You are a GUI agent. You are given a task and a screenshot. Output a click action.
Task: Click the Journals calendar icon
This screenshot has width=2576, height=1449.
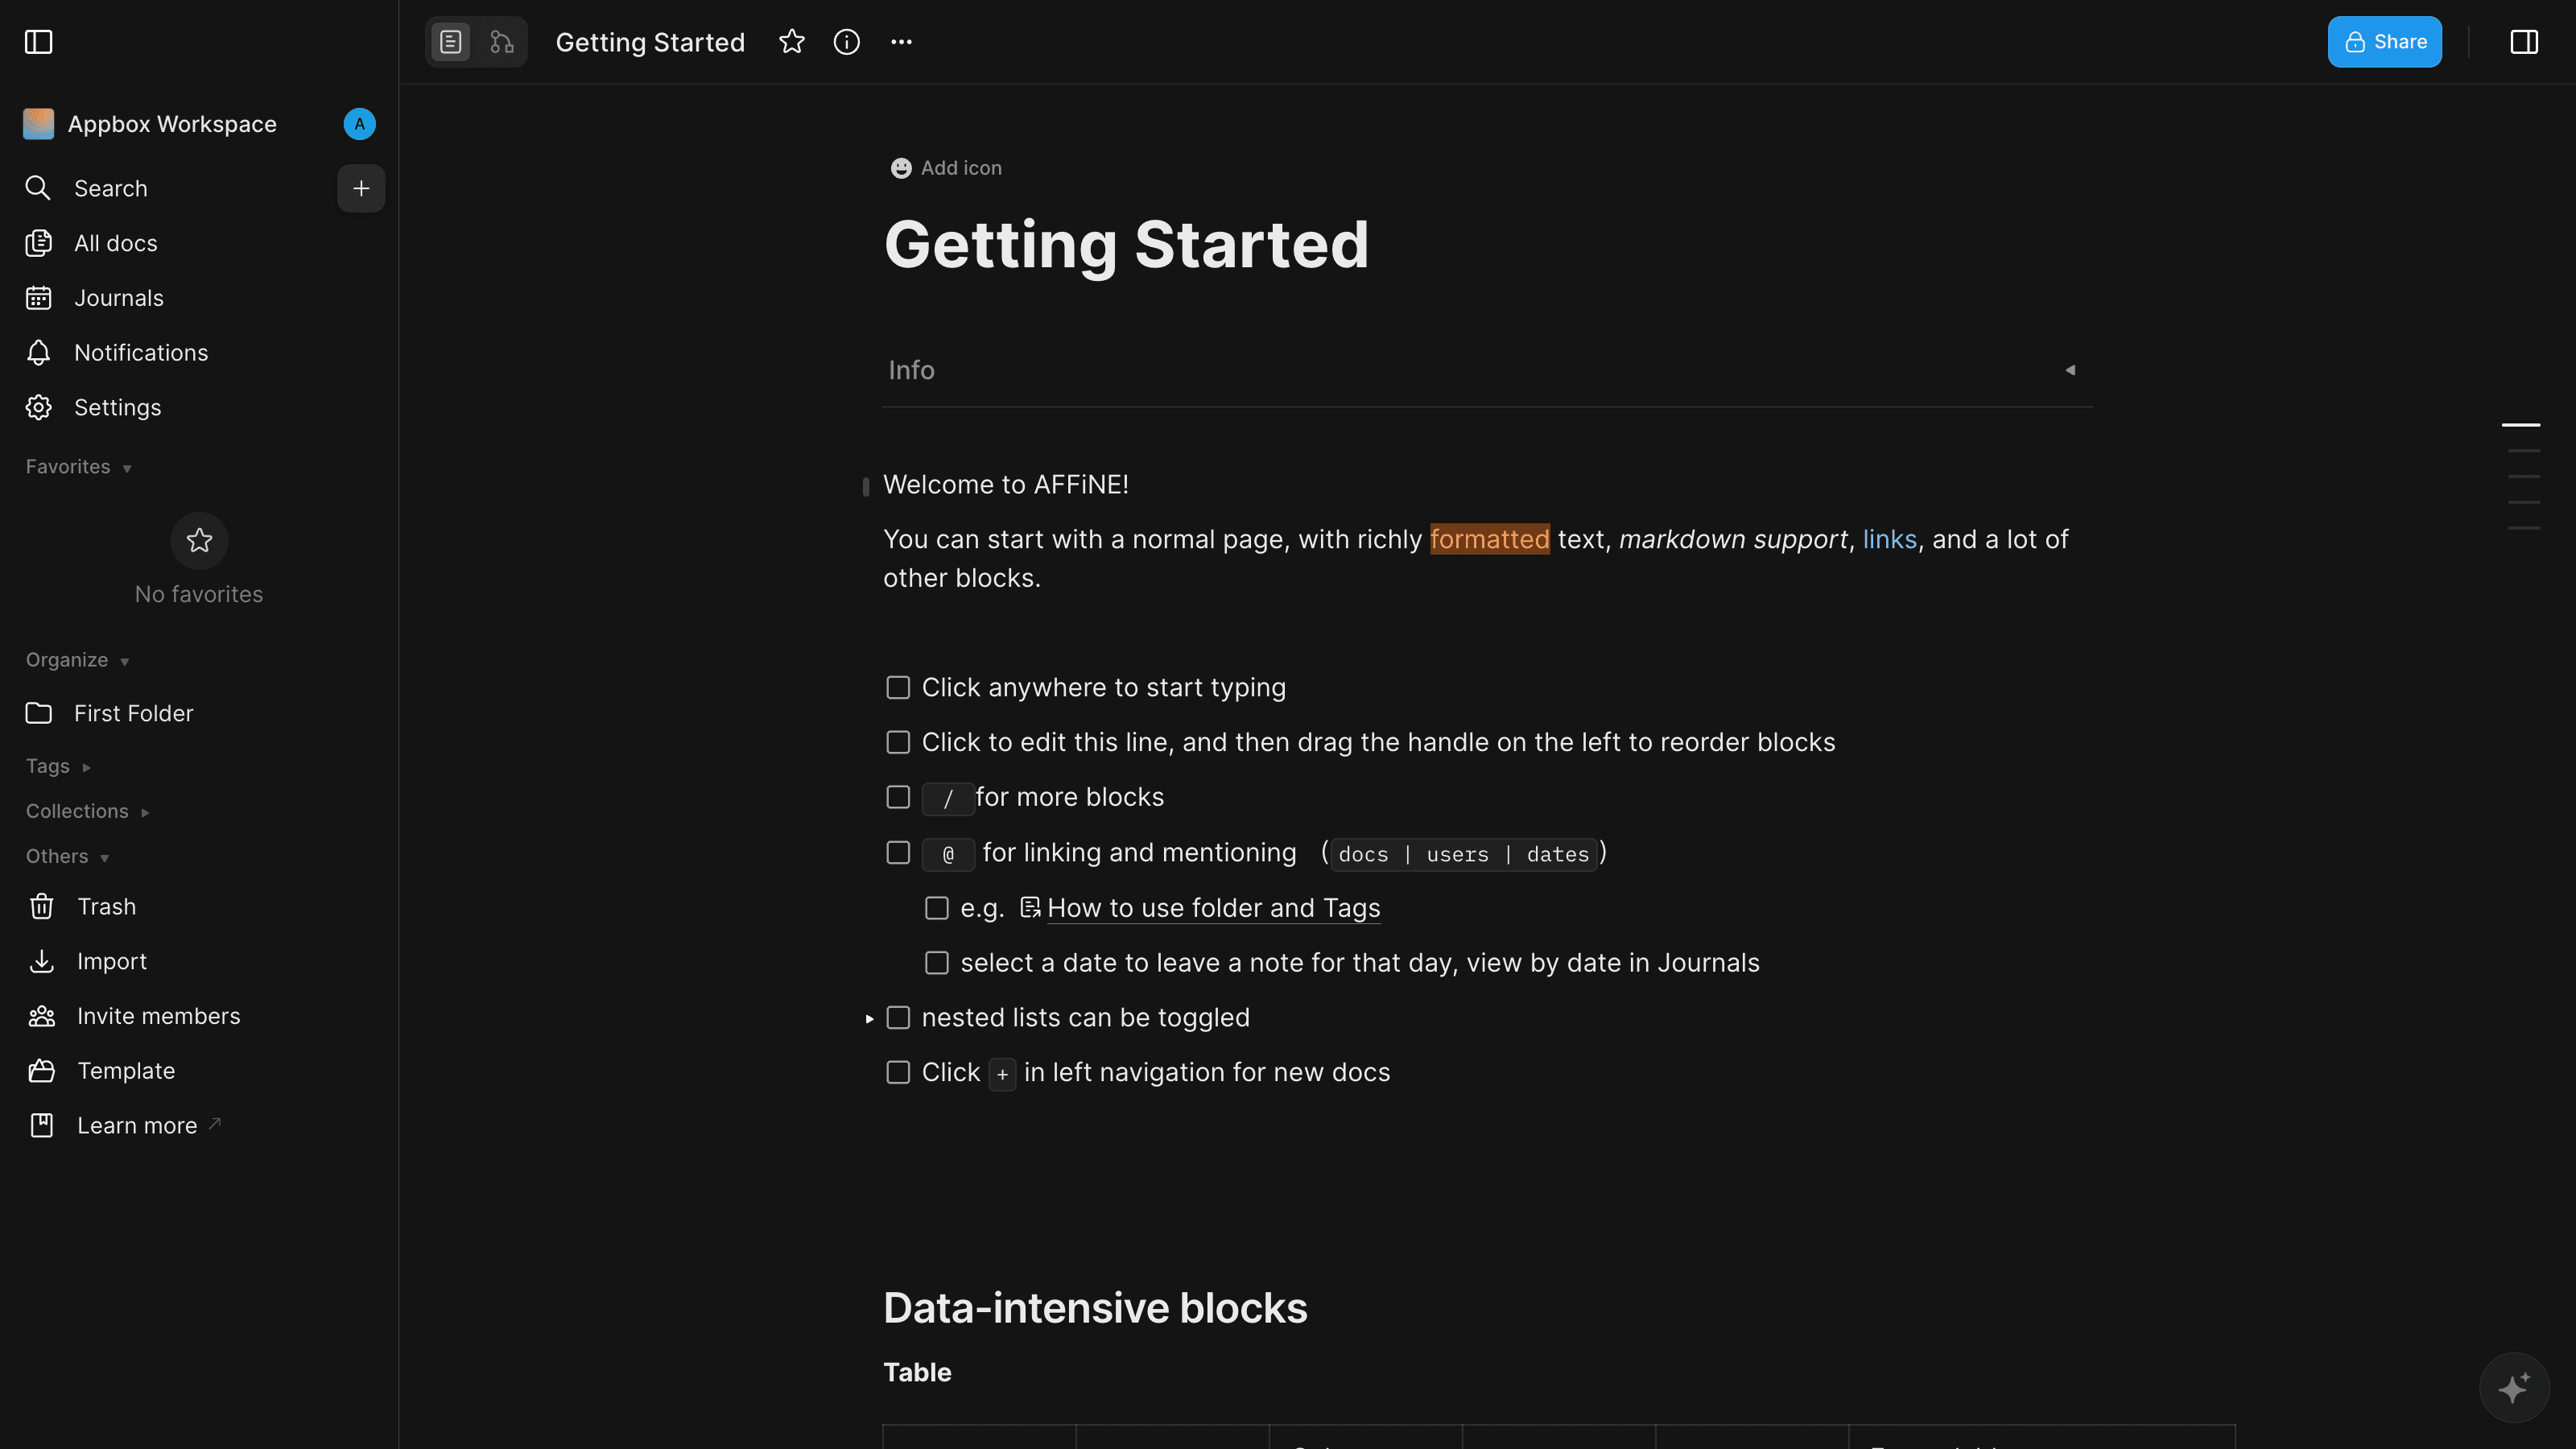[x=38, y=298]
